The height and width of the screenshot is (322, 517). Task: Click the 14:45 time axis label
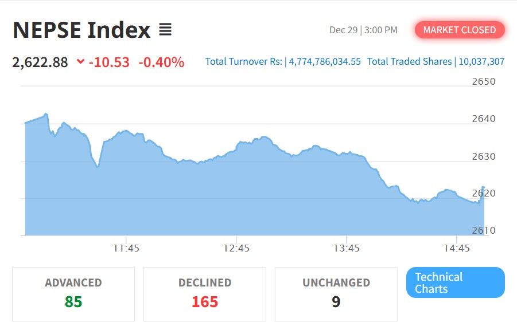coord(457,248)
